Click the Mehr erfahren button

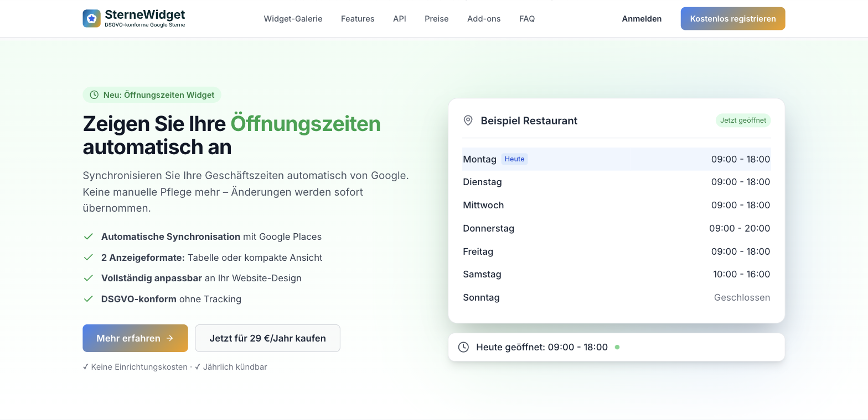[136, 338]
